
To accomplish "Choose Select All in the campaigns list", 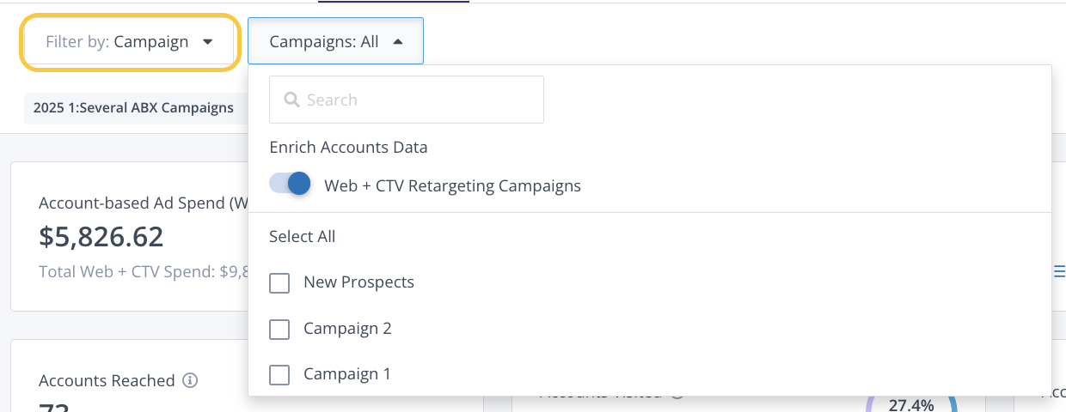I will click(x=302, y=236).
